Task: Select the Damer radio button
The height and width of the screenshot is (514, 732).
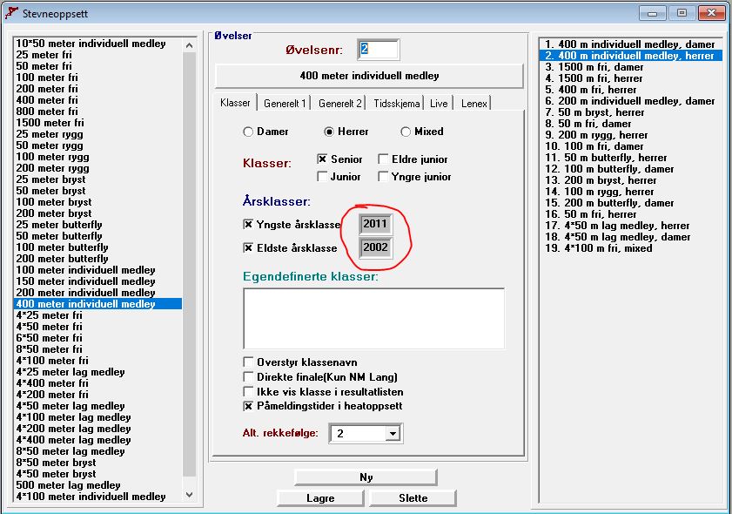Action: (x=249, y=132)
